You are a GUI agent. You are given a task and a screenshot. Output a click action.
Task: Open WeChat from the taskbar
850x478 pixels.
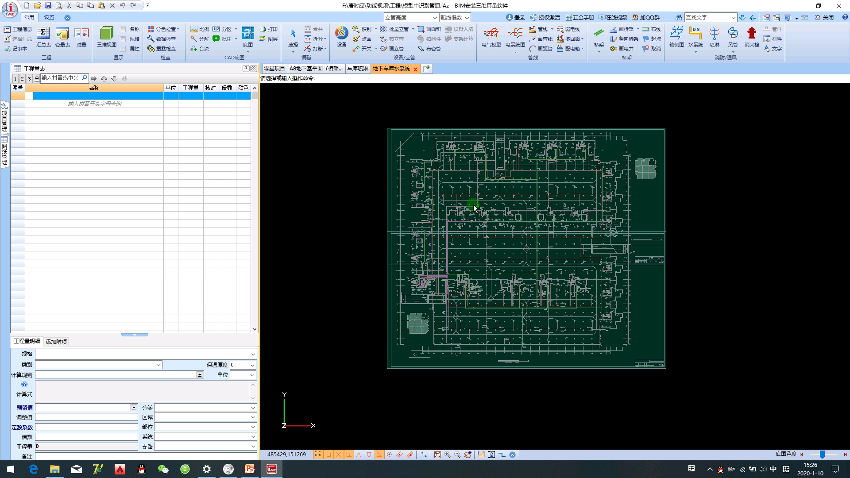pos(163,469)
